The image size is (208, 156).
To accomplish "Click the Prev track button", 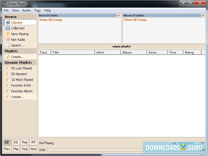I will 7,149.
